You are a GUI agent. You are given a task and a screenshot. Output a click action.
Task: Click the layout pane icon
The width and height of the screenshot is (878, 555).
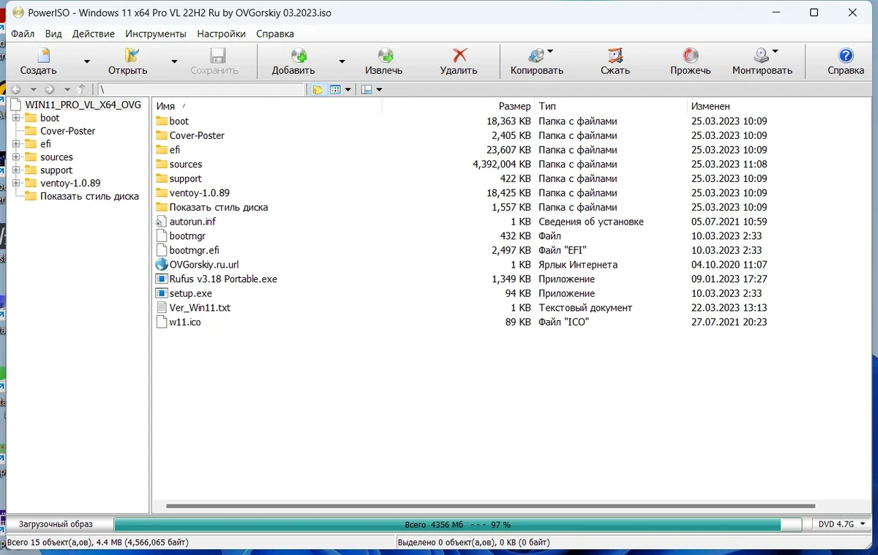(x=367, y=89)
